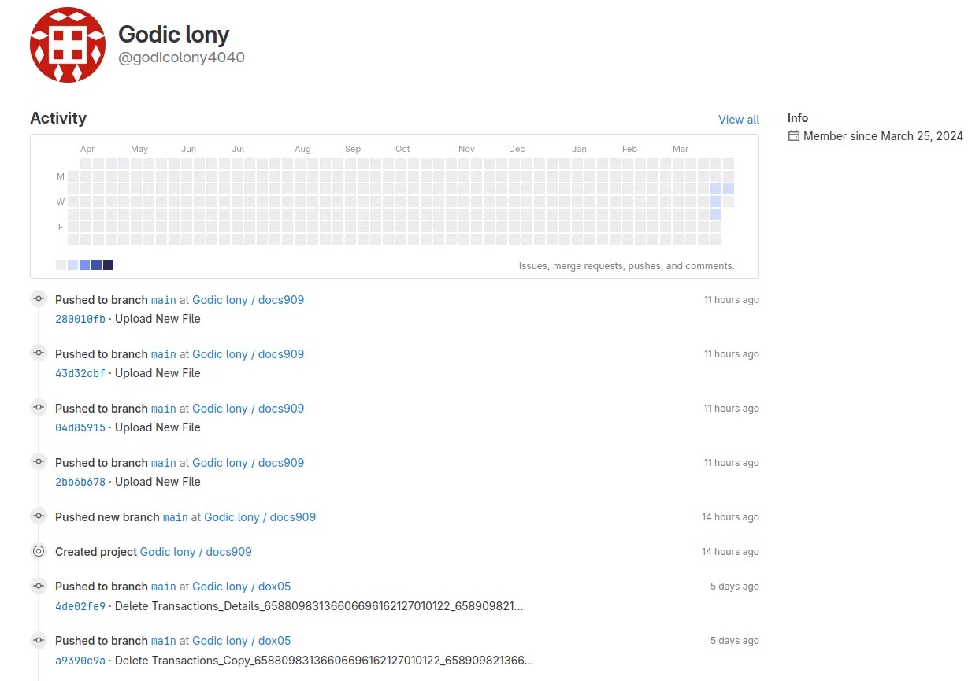This screenshot has height=681, width=968.
Task: Click the commit icon beside 04d85915 push
Action: pos(39,408)
